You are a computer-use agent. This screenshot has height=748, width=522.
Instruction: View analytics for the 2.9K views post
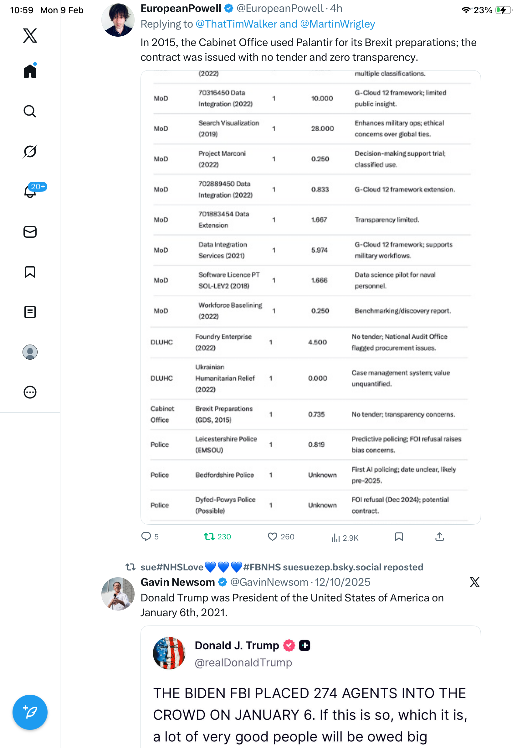(335, 538)
